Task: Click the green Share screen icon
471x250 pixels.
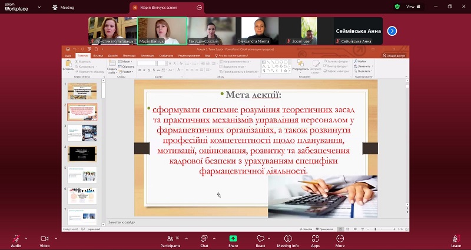Action: pyautogui.click(x=233, y=238)
